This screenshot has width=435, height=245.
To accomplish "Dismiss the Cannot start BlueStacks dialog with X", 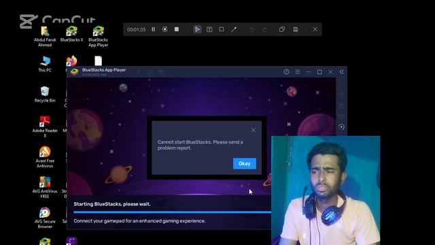I will (254, 130).
